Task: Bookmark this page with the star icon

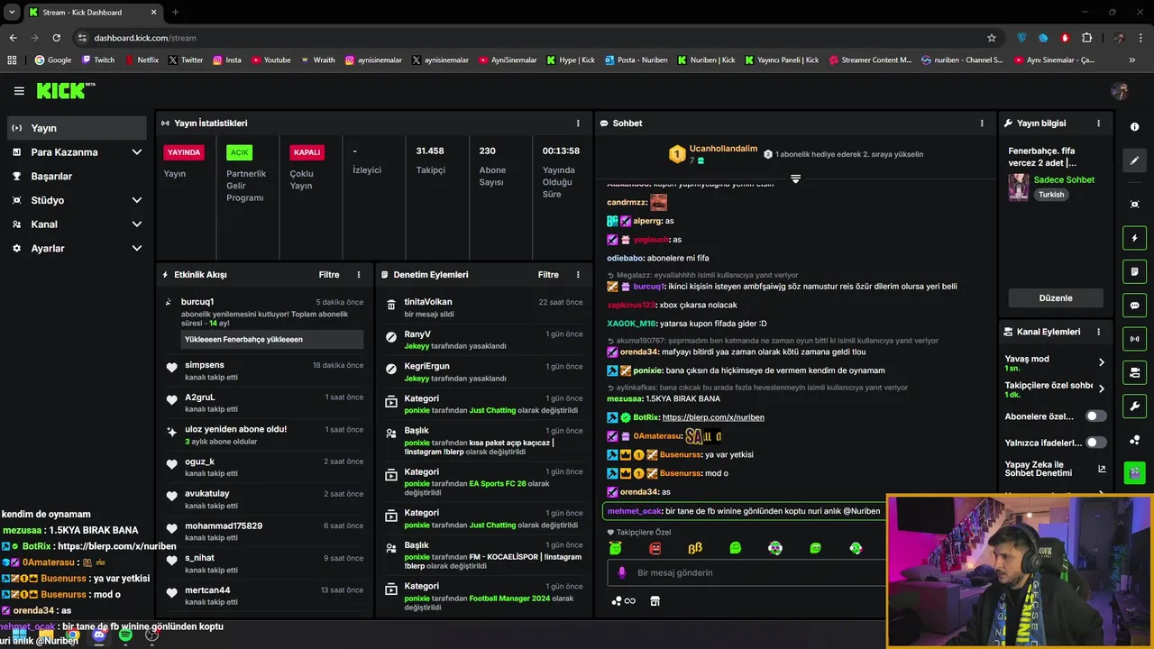Action: (992, 38)
